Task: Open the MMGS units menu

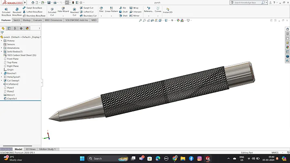Action: [x=277, y=153]
